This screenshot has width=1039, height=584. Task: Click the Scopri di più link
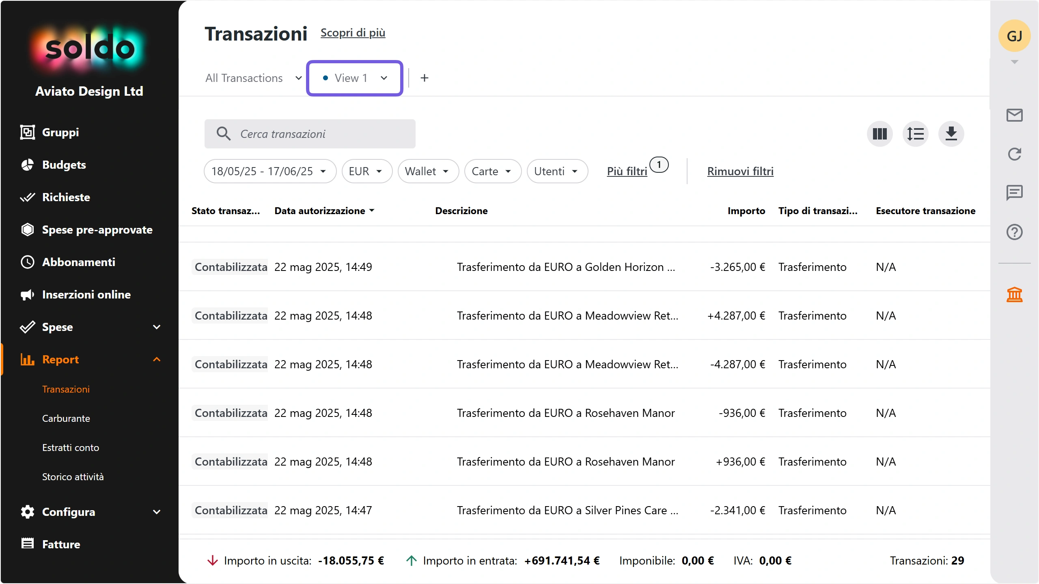[353, 32]
